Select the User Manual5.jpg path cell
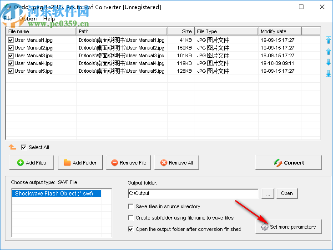The image size is (333, 250). (x=121, y=71)
